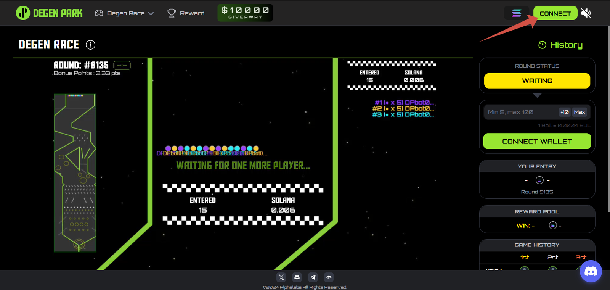Open the Reward menu item
Image resolution: width=610 pixels, height=290 pixels.
[x=186, y=13]
